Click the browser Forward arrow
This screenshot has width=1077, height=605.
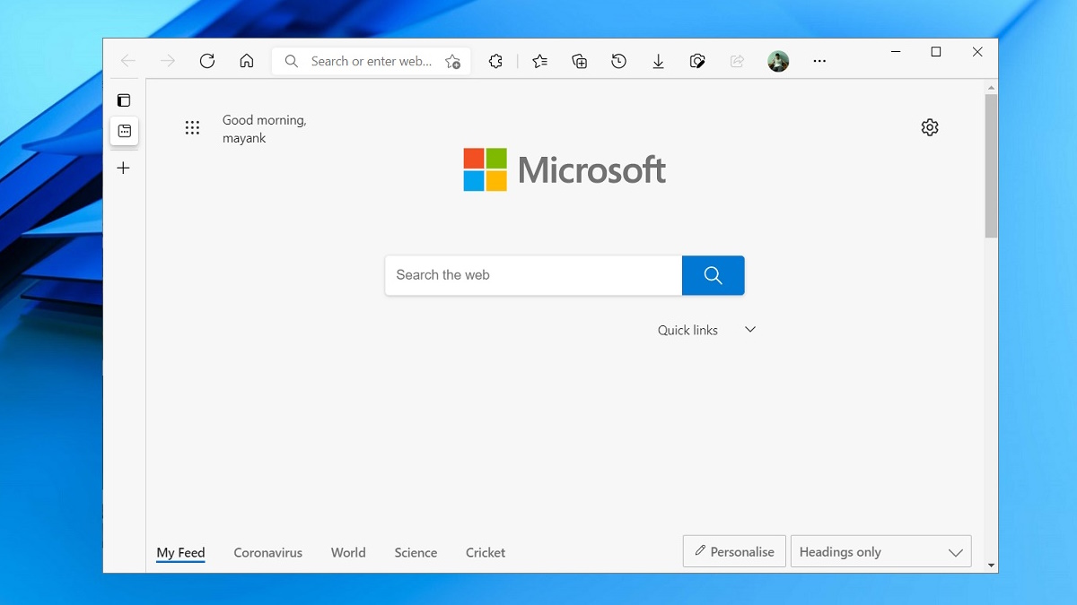click(168, 61)
